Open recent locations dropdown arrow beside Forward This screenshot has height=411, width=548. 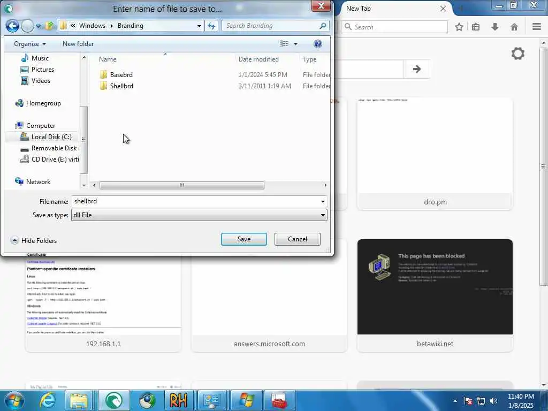point(39,26)
